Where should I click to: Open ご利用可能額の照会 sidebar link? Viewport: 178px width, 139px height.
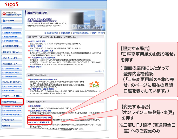pos(12,41)
